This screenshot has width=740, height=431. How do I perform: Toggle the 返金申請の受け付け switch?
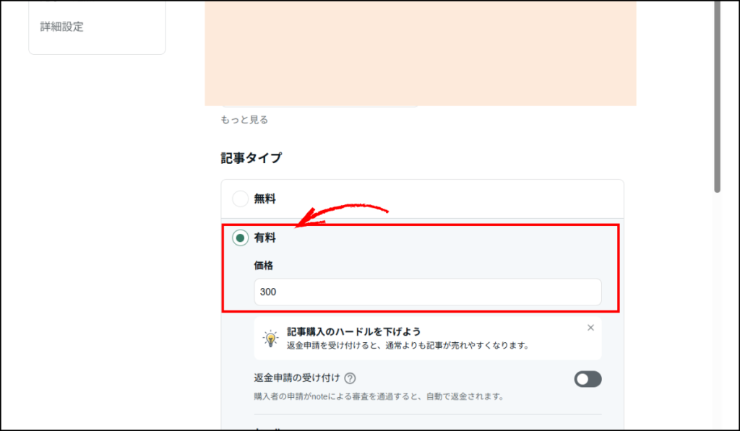[588, 379]
